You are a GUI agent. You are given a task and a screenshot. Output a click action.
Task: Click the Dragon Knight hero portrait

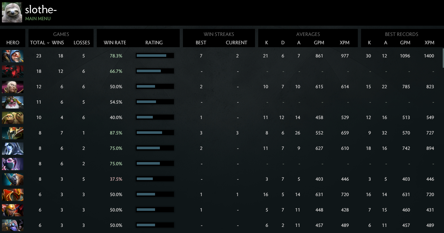(x=13, y=194)
